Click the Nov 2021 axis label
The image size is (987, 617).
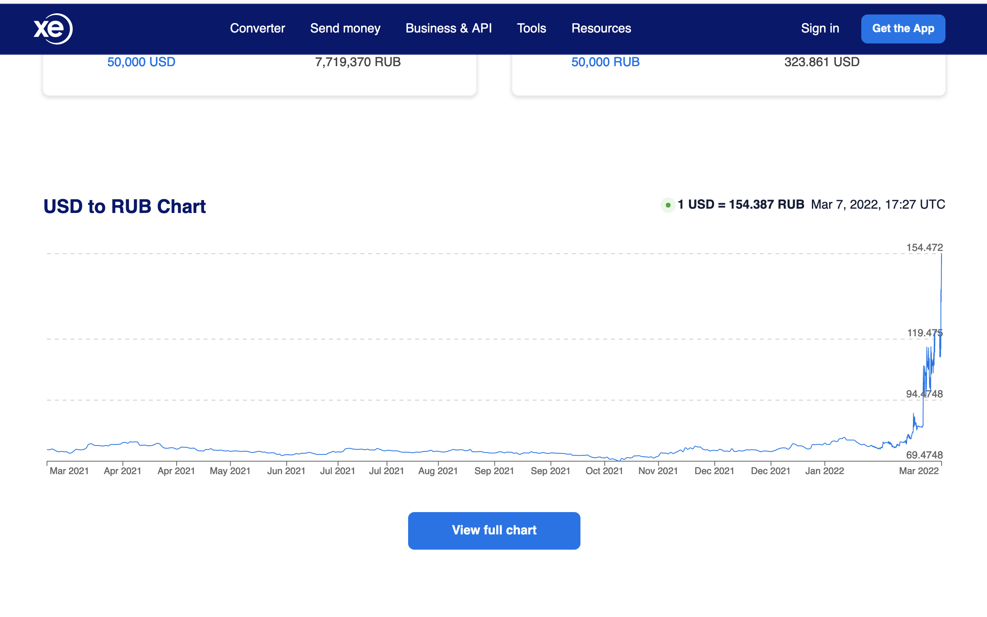658,471
